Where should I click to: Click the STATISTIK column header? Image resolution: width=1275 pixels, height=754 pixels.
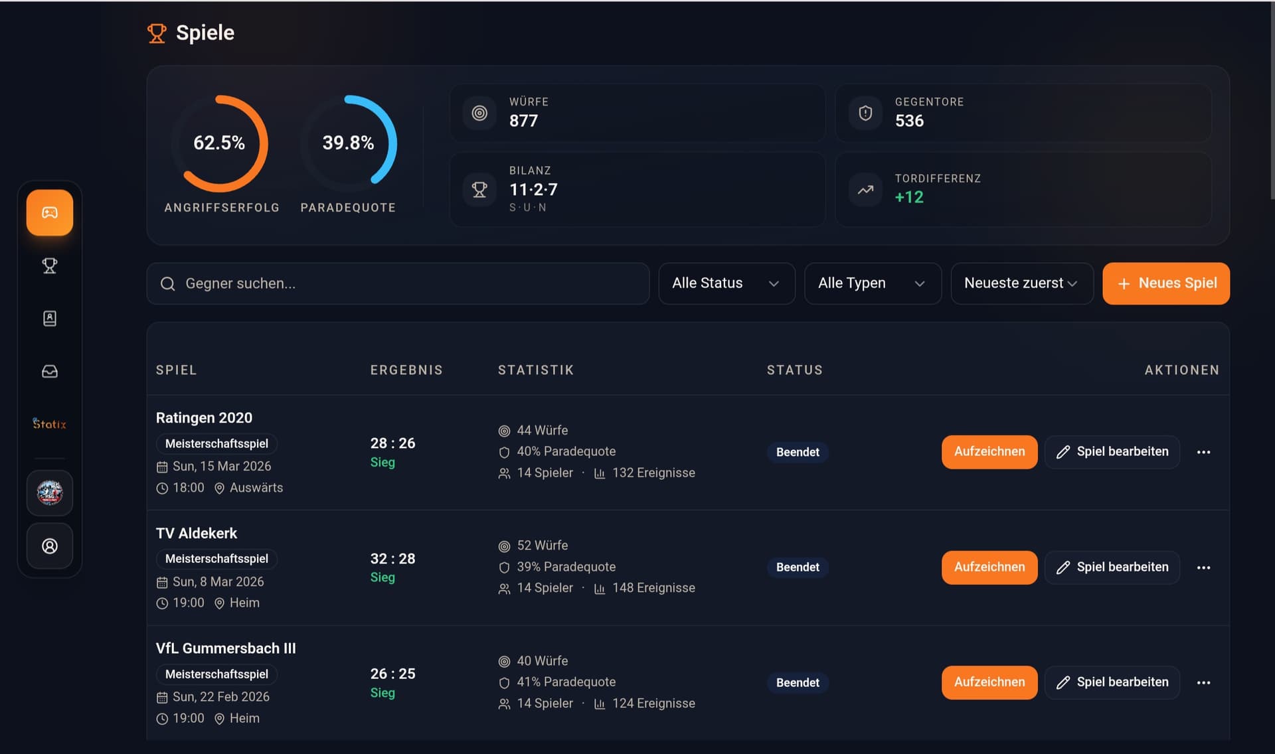pos(536,370)
